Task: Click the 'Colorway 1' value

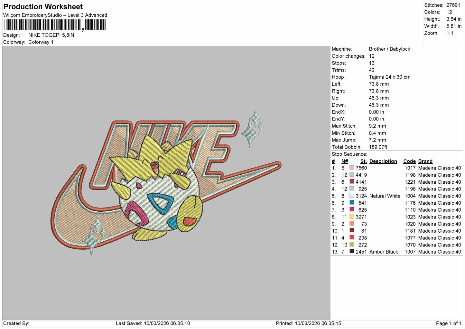Action: point(41,42)
